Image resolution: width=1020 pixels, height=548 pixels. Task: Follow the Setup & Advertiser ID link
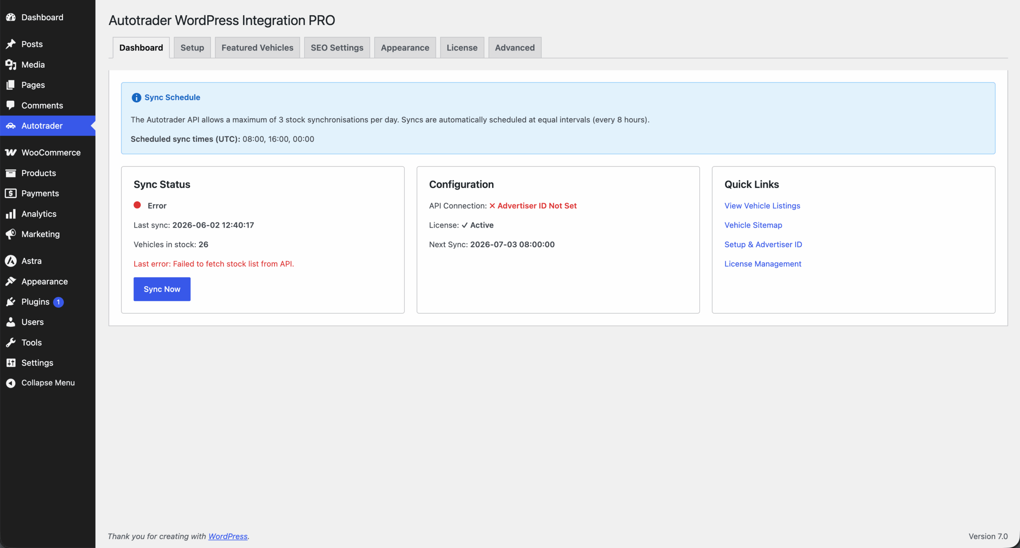763,244
